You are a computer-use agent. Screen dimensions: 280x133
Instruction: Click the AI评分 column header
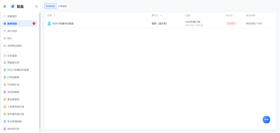(229, 16)
